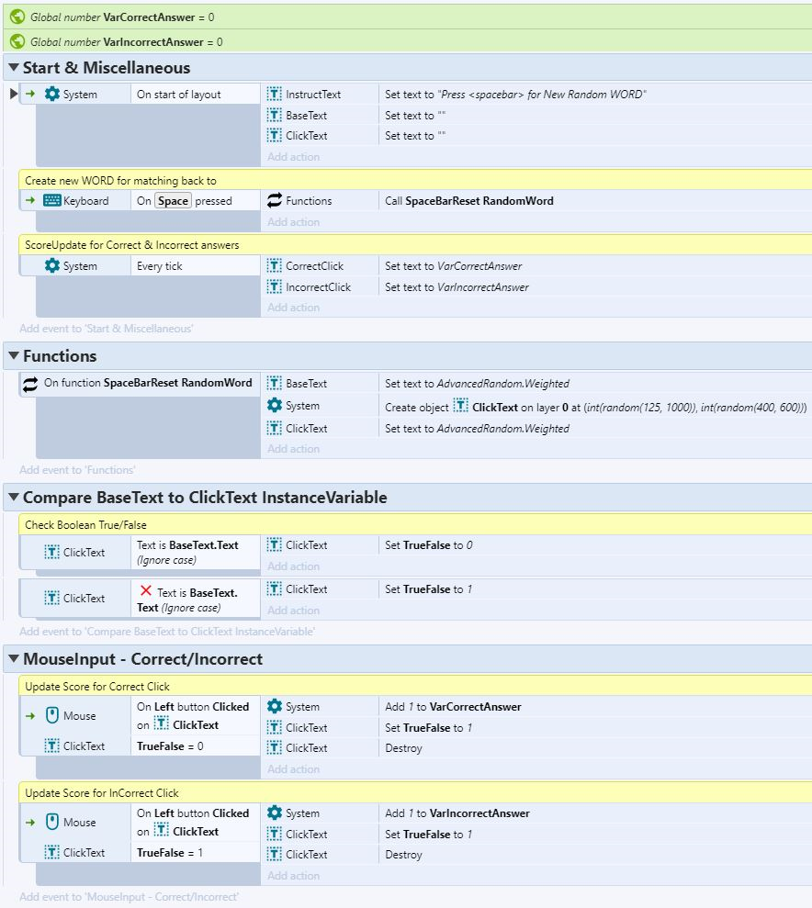
Task: Select the 'On Space pressed' condition
Action: click(x=185, y=201)
